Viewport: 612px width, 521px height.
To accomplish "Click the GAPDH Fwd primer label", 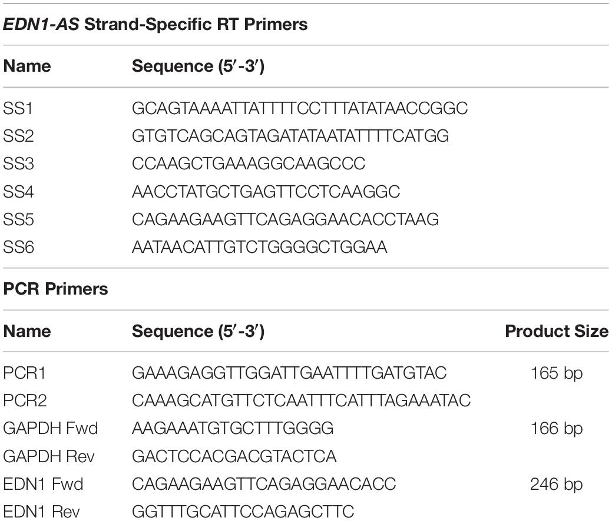I will coord(50,428).
